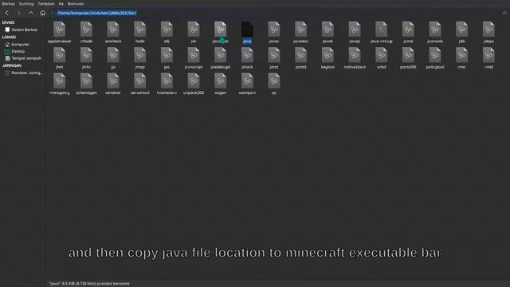The height and width of the screenshot is (287, 510).
Task: Go forward with the right arrow button
Action: click(x=18, y=13)
